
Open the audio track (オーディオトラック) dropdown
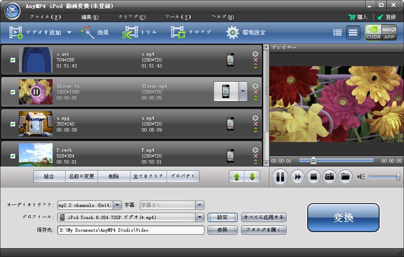pos(117,205)
